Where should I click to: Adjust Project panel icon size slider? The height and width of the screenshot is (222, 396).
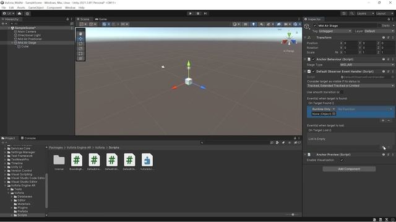(x=293, y=215)
